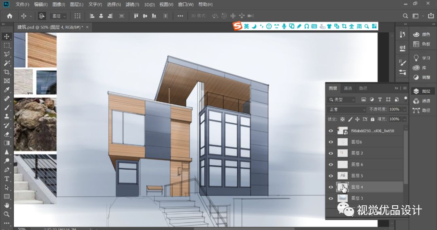Screen dimensions: 437x230
Task: Hide layer 图层 5
Action: tap(331, 176)
